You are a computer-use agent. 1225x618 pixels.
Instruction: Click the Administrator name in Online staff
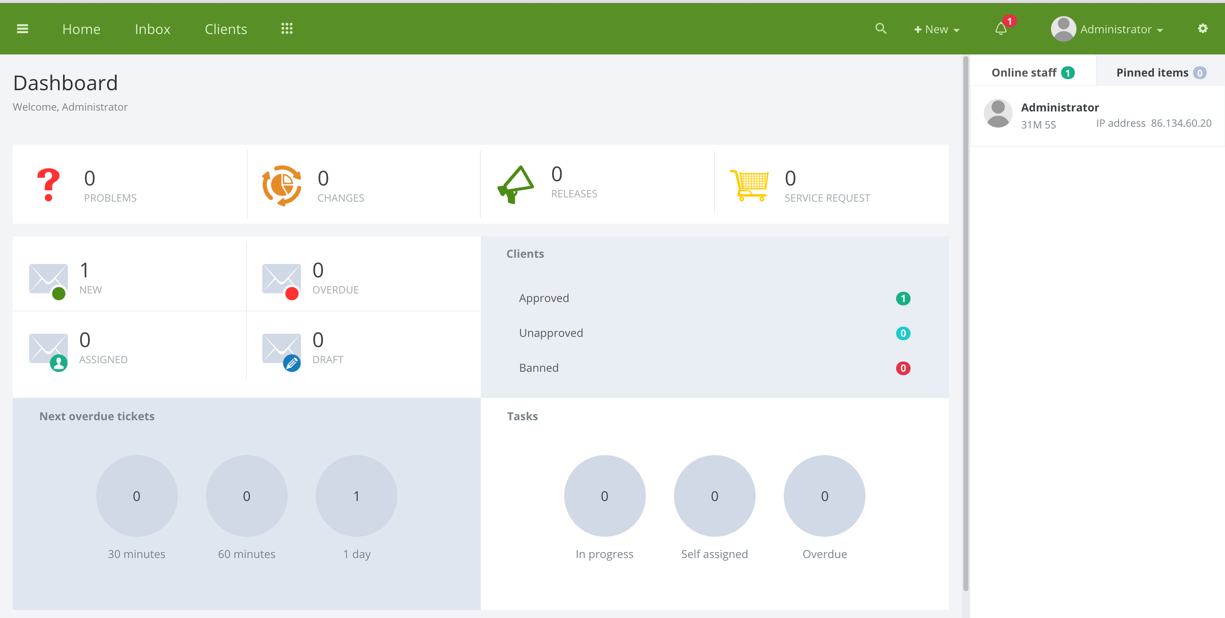click(1060, 108)
